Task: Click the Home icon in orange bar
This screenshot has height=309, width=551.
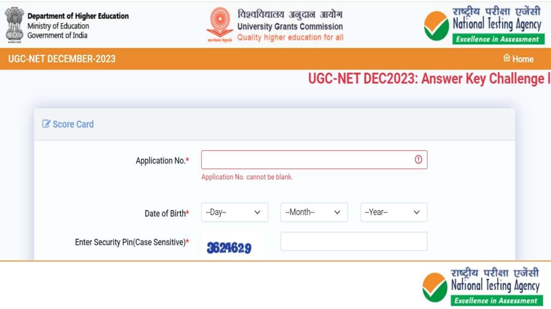Action: tap(507, 58)
